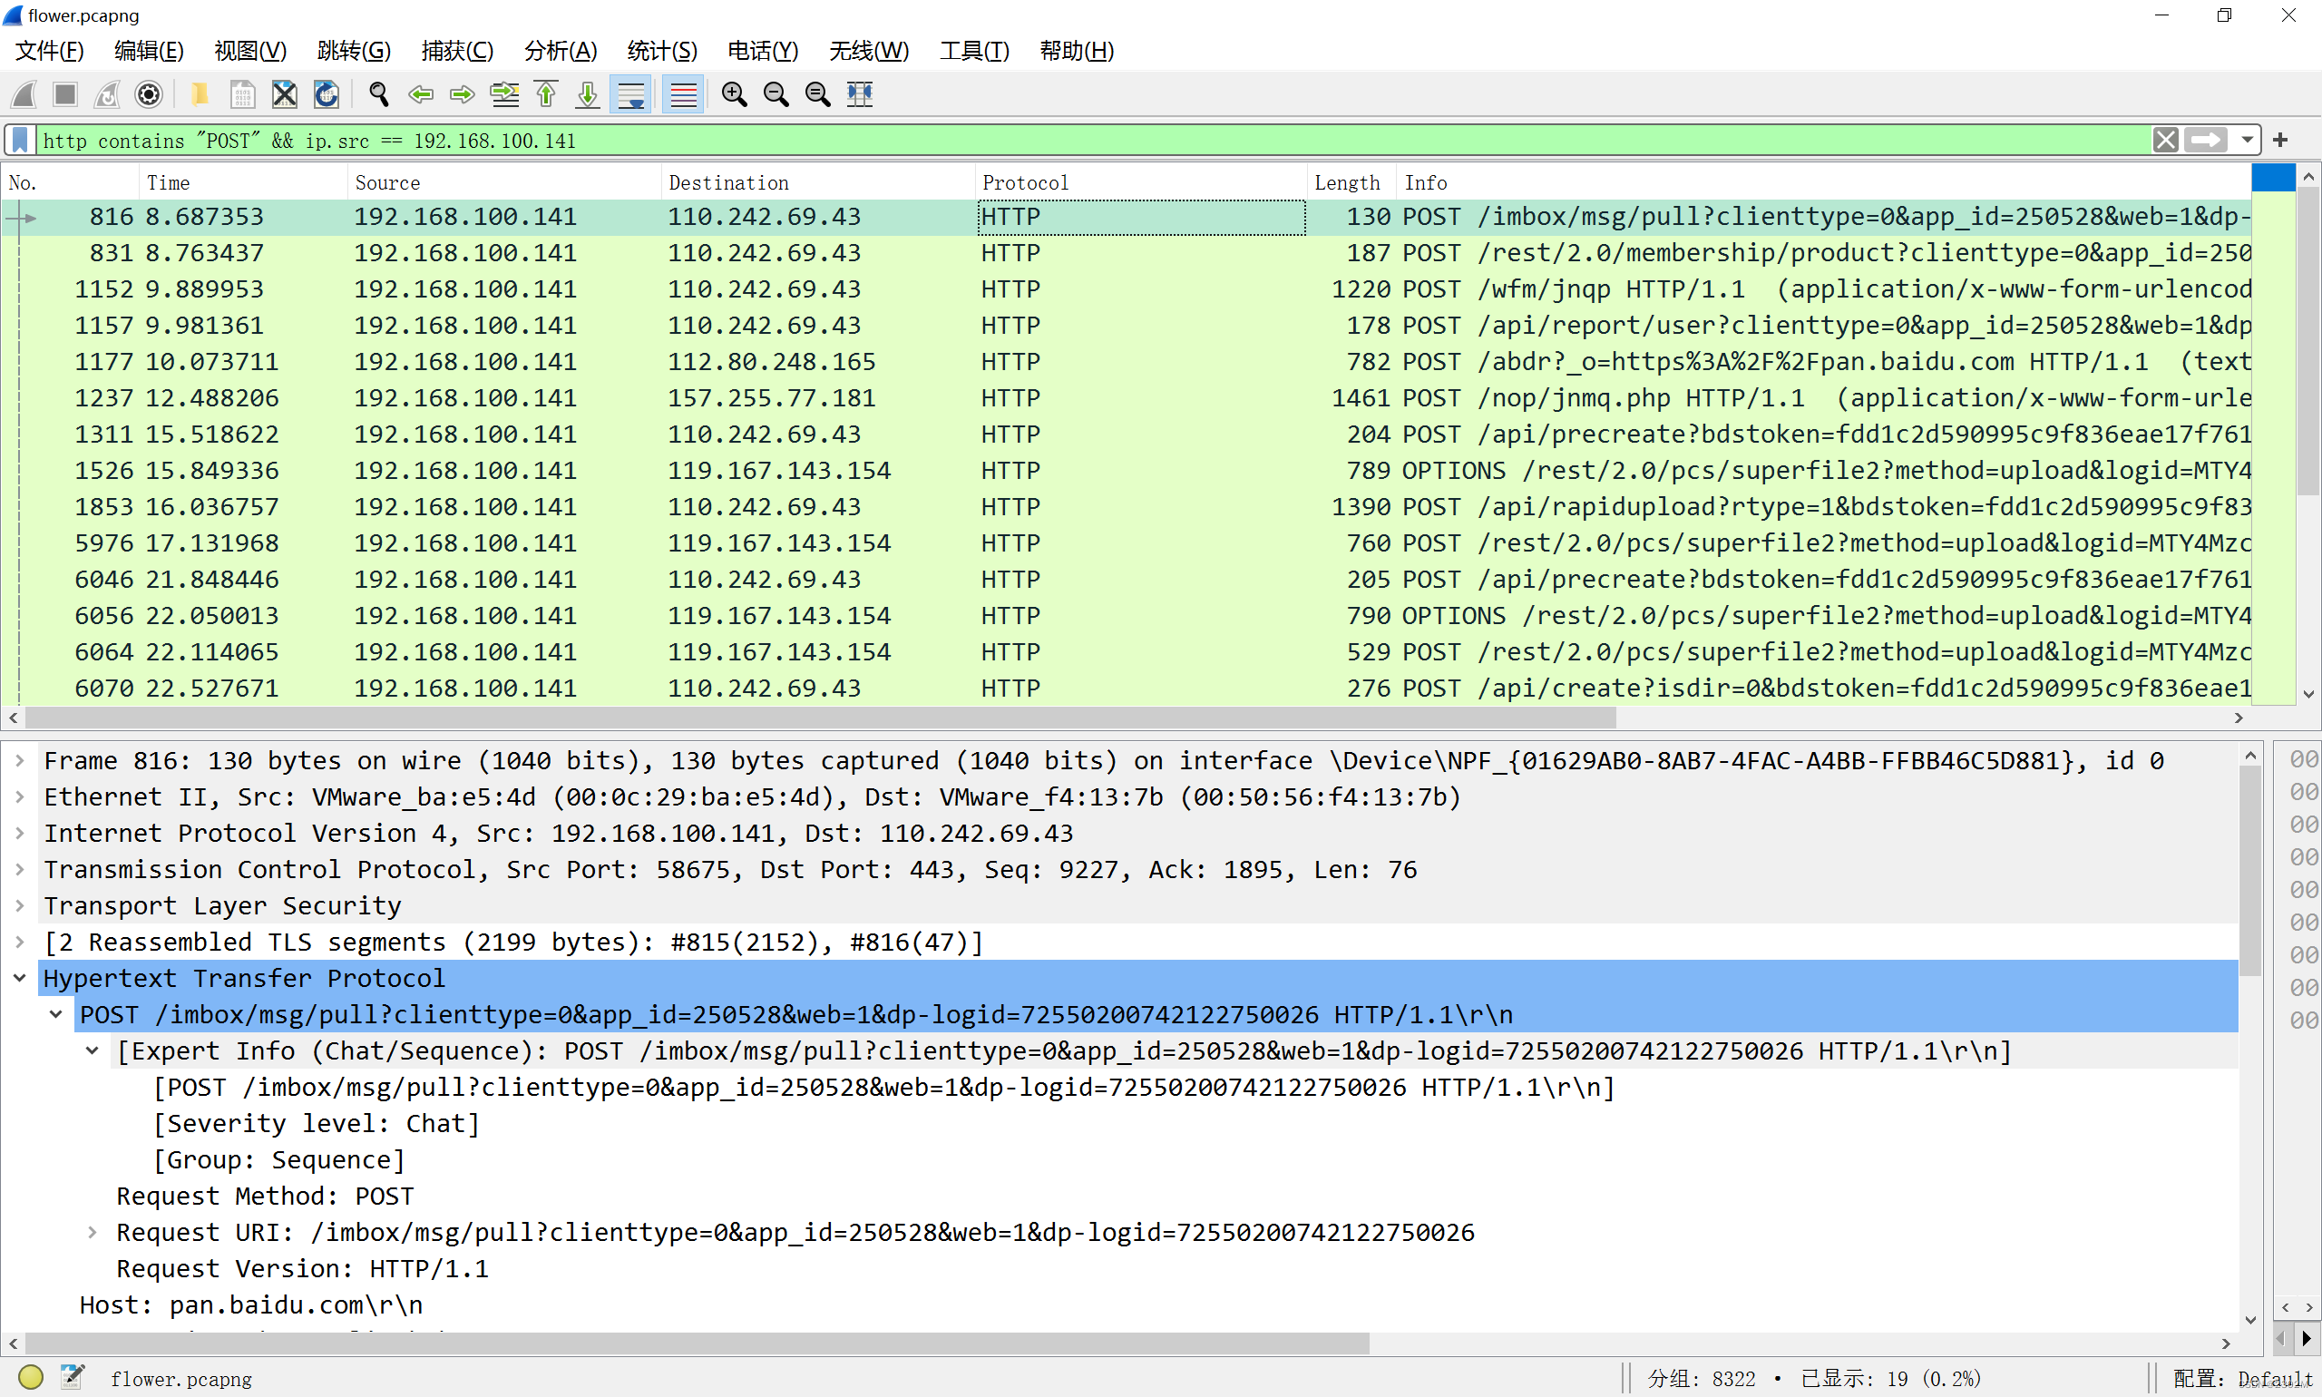Clear the display filter with the X
The image size is (2322, 1397).
(2166, 141)
